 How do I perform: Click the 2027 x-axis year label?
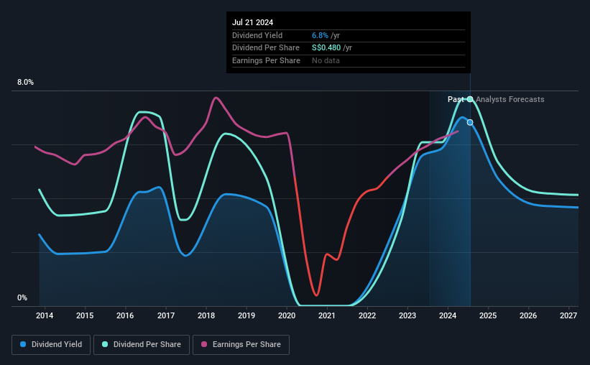568,315
